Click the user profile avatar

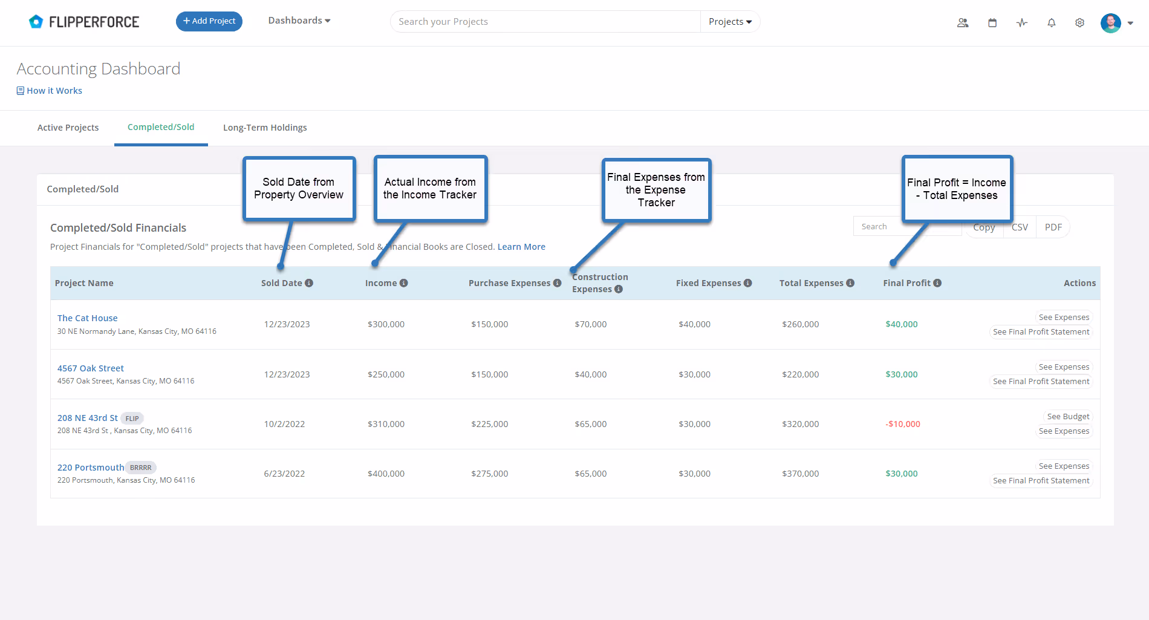[x=1111, y=22]
